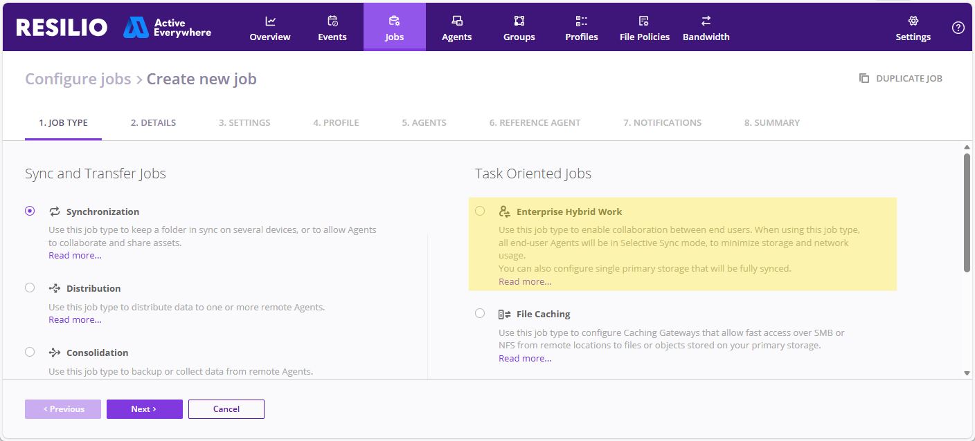Switch to the 7. NOTIFICATIONS tab
The height and width of the screenshot is (441, 975).
click(x=662, y=122)
